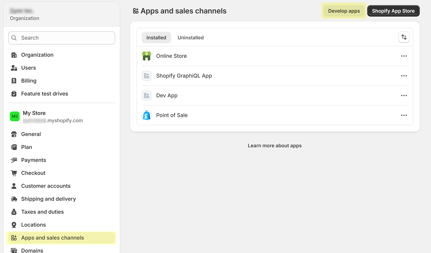
Task: Select the My Store MS avatar
Action: click(x=15, y=116)
